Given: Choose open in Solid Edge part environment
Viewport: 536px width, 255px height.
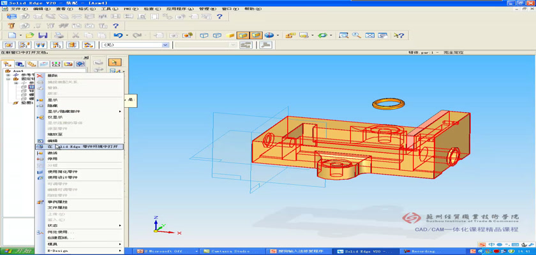Looking at the screenshot, I should pyautogui.click(x=80, y=147).
